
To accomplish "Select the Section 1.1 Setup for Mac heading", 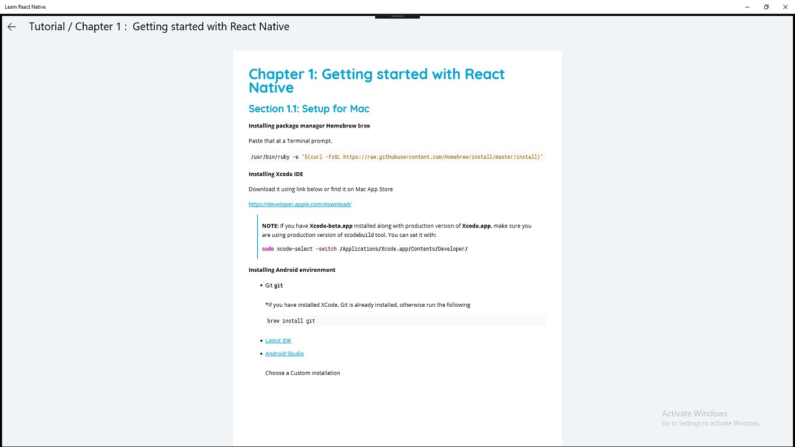I will click(309, 109).
